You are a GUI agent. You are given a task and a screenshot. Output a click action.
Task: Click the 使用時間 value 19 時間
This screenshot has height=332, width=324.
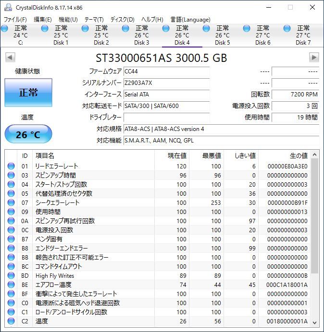click(x=295, y=117)
